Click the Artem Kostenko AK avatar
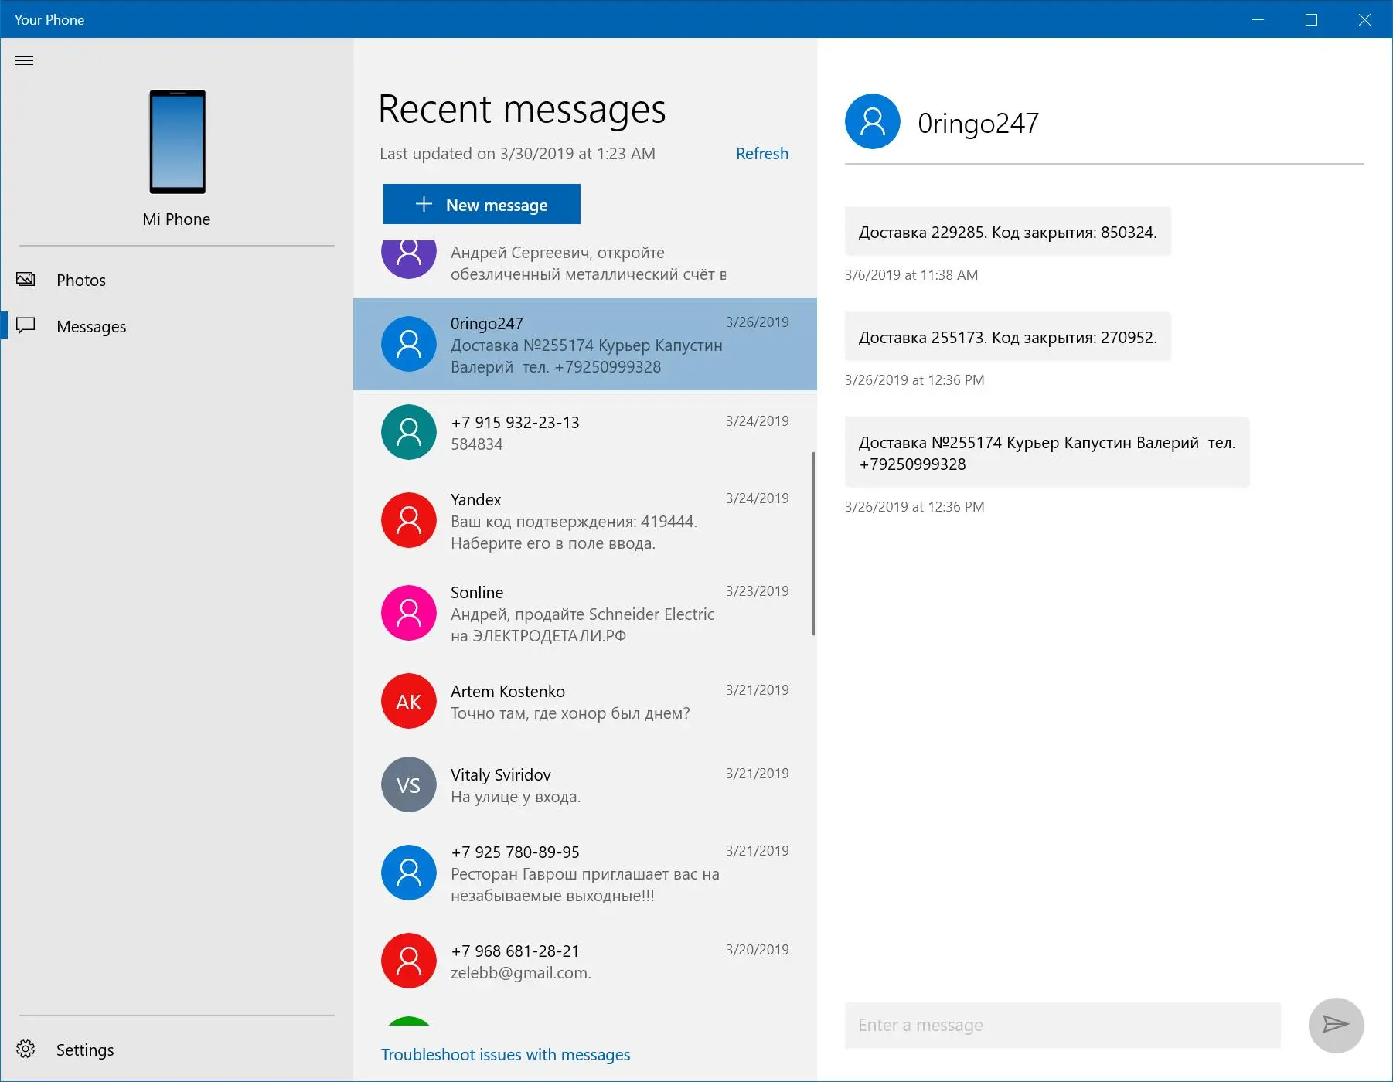This screenshot has width=1393, height=1082. (409, 701)
